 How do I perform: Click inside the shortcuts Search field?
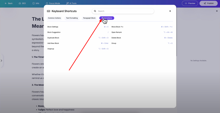point(124,11)
